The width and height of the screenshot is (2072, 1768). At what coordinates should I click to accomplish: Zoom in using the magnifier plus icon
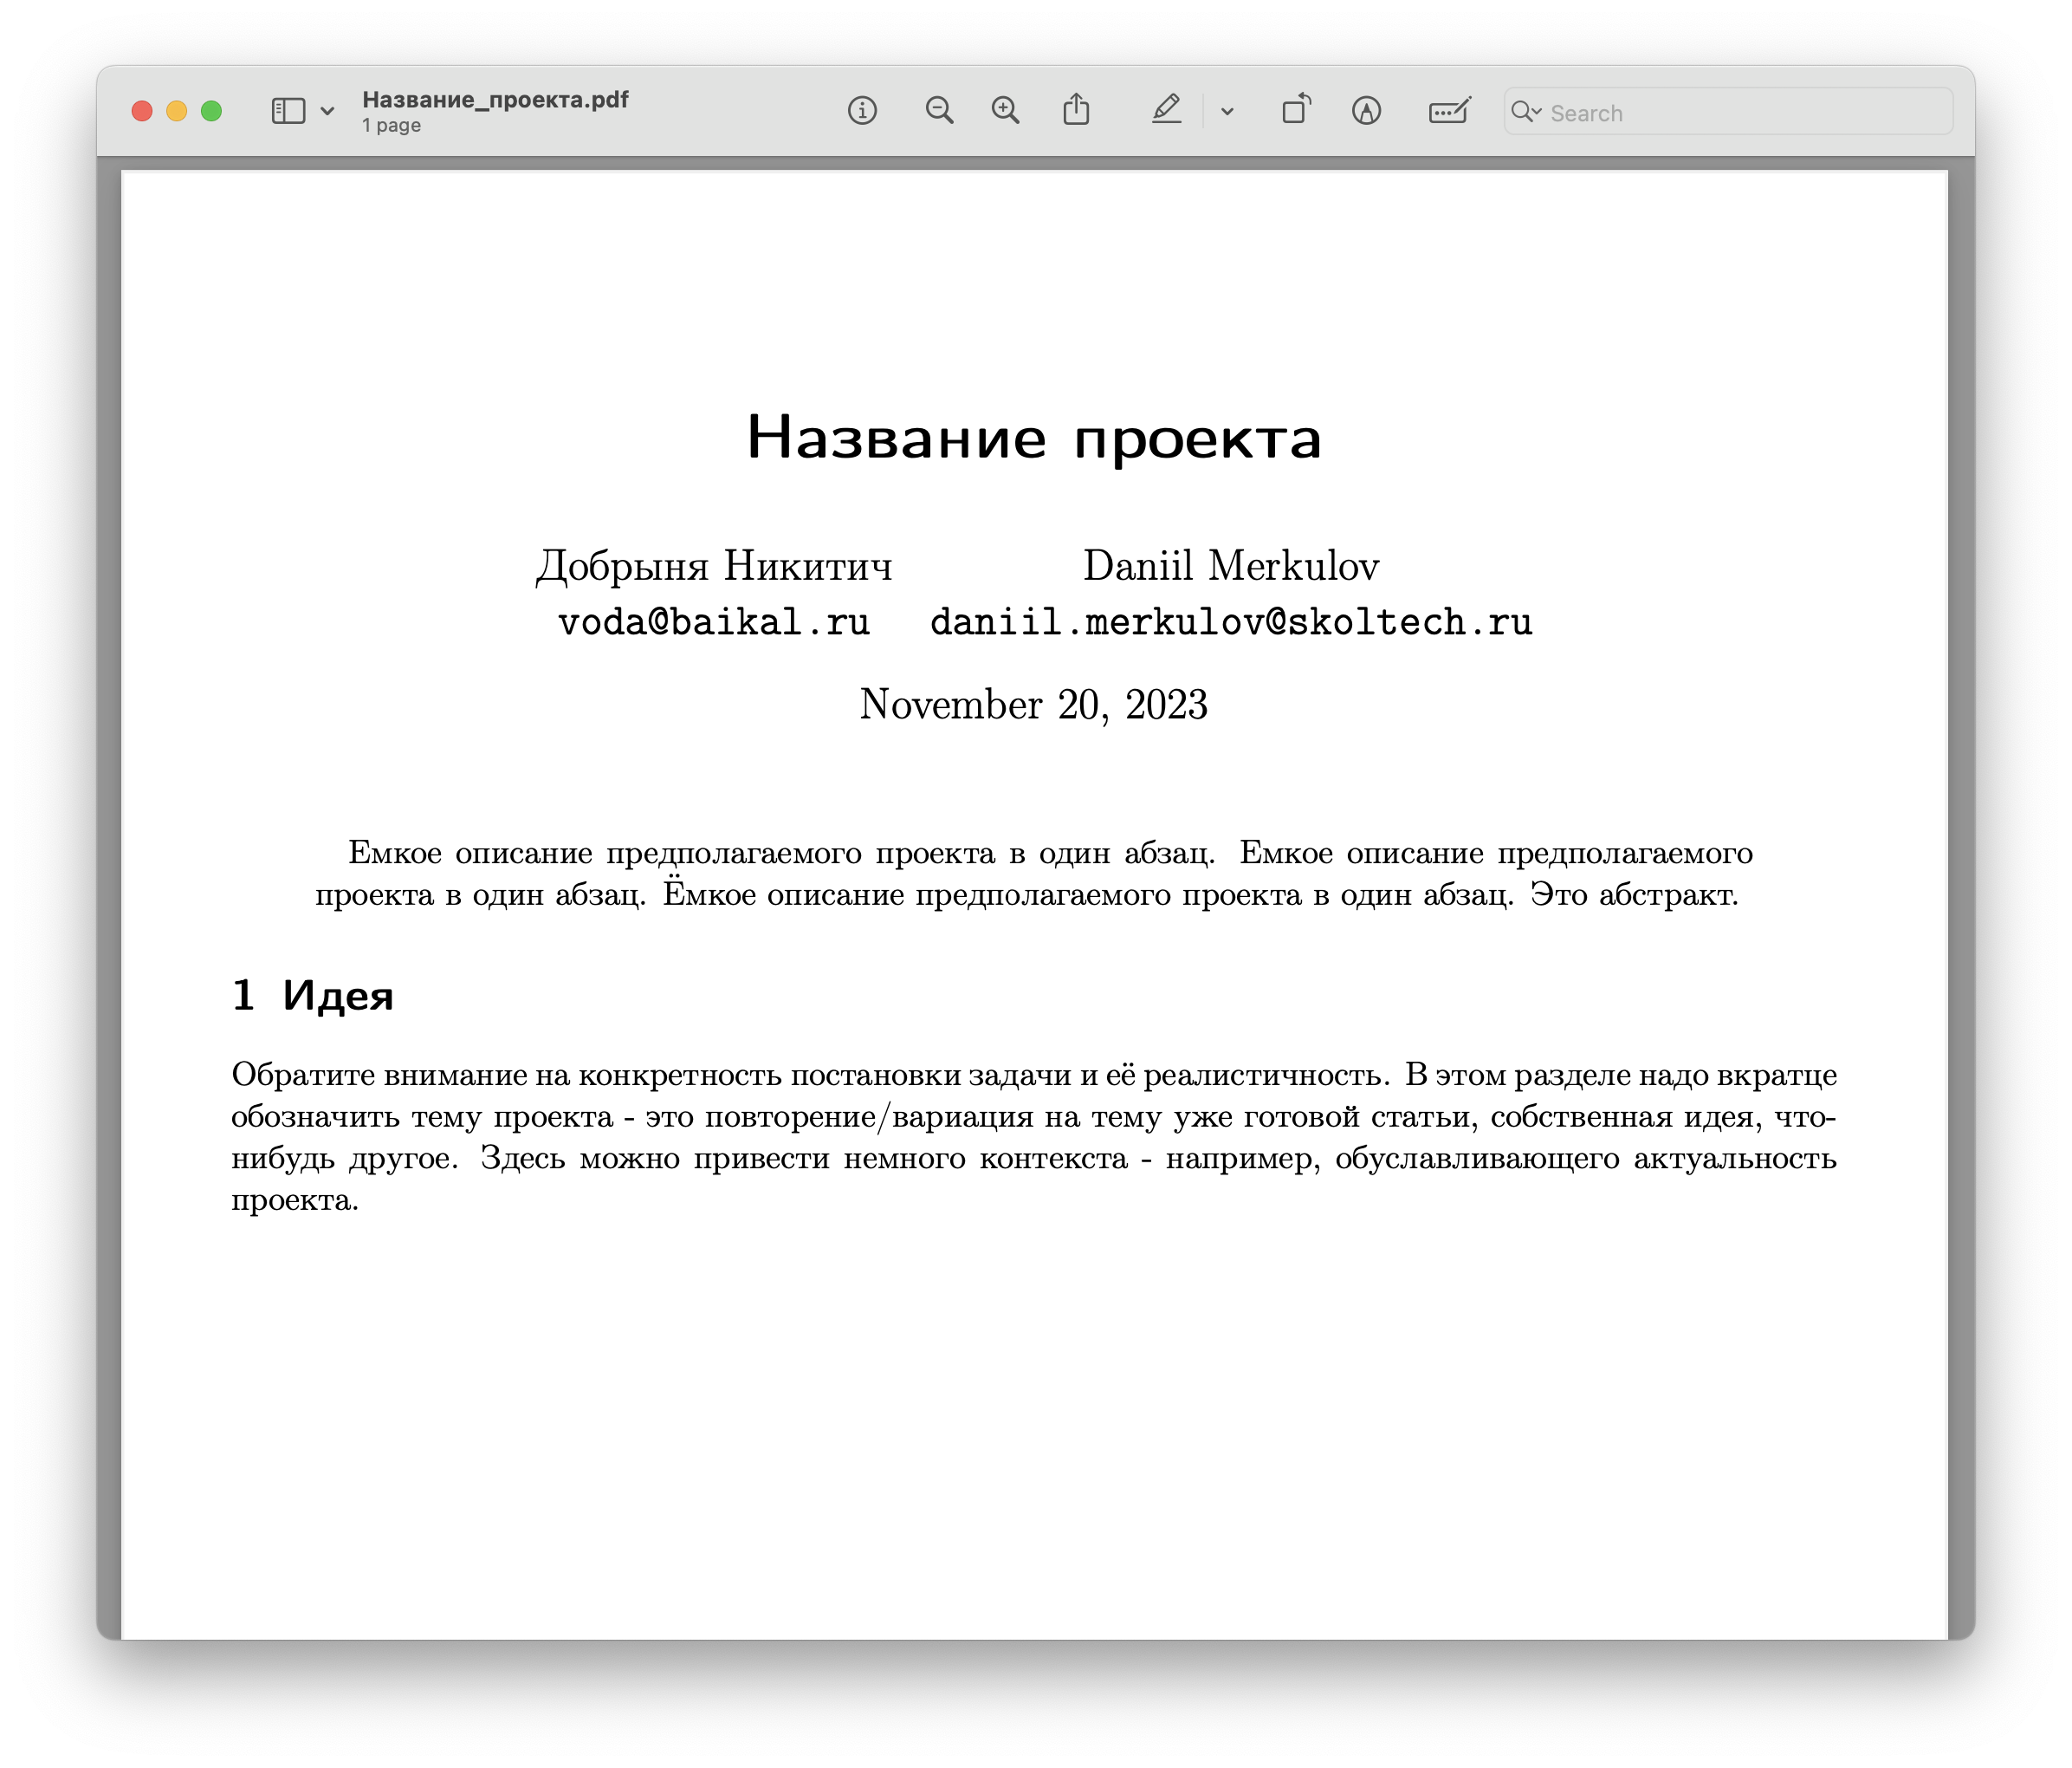pyautogui.click(x=1005, y=110)
